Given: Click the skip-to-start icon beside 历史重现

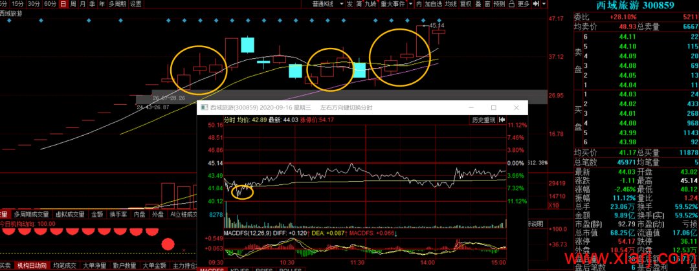Looking at the screenshot, I should tap(502, 120).
